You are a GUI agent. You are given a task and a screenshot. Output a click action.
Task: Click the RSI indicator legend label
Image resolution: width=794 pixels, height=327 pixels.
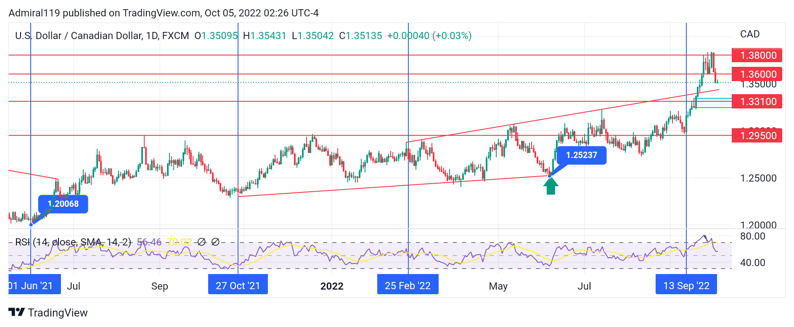(73, 242)
